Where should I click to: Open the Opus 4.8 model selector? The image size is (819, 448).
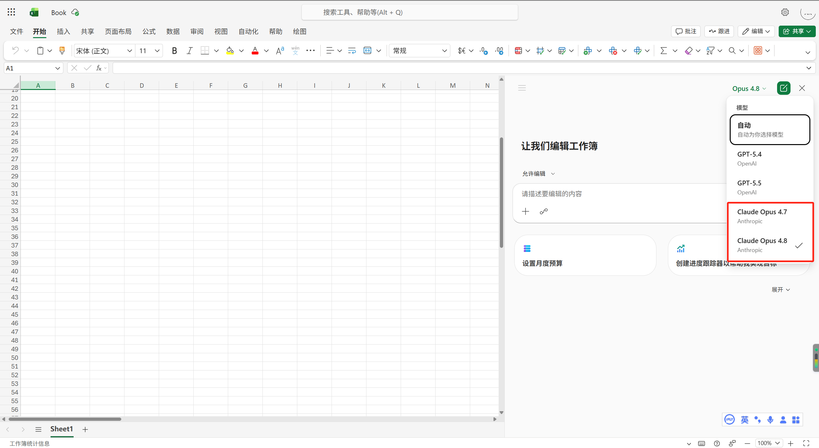tap(749, 88)
